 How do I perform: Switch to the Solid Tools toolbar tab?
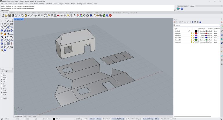[x=89, y=13]
